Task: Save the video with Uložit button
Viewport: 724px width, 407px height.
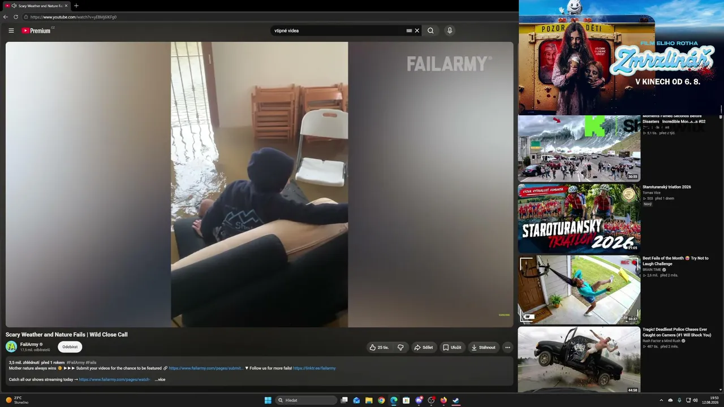Action: coord(452,347)
